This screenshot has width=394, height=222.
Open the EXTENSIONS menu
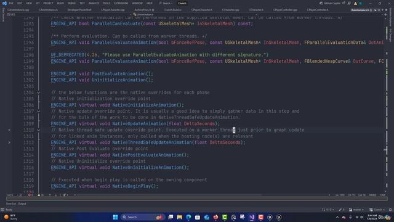click(121, 3)
